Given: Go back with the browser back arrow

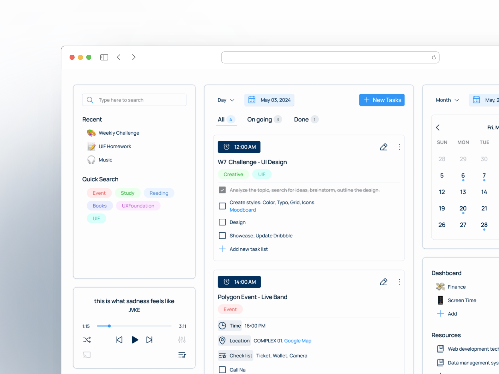Looking at the screenshot, I should coord(119,57).
